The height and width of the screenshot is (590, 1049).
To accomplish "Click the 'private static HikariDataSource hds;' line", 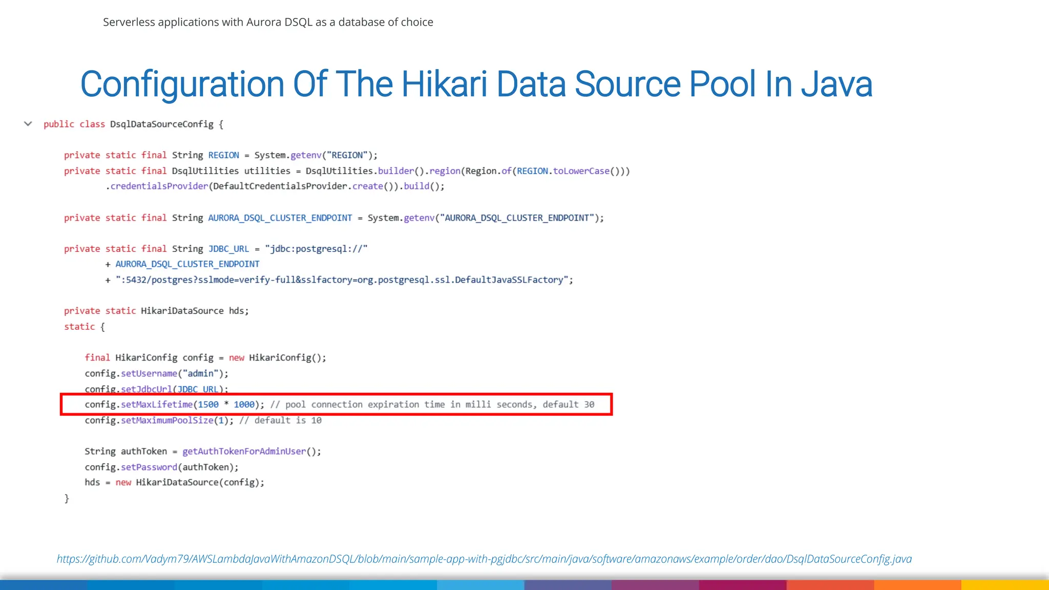I will (x=156, y=311).
